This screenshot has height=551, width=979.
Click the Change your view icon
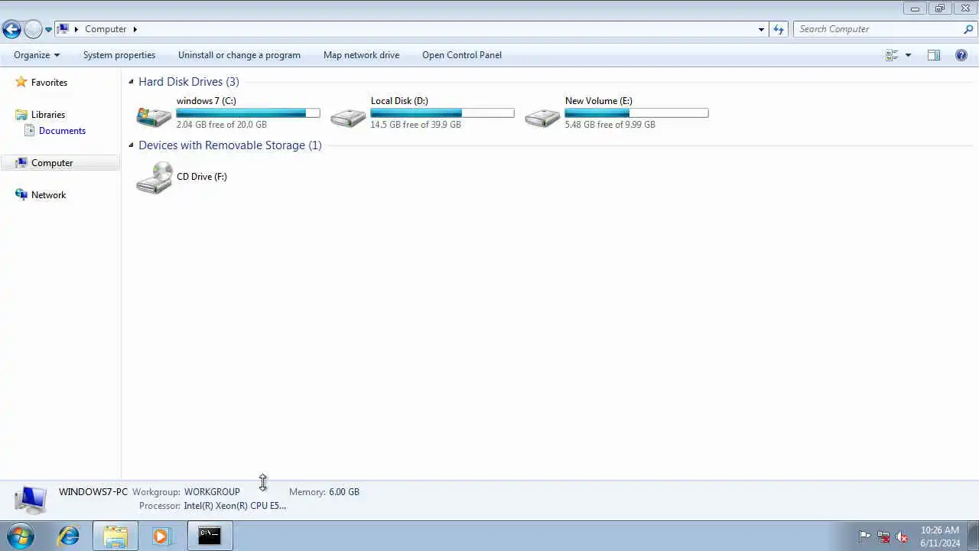(x=892, y=55)
